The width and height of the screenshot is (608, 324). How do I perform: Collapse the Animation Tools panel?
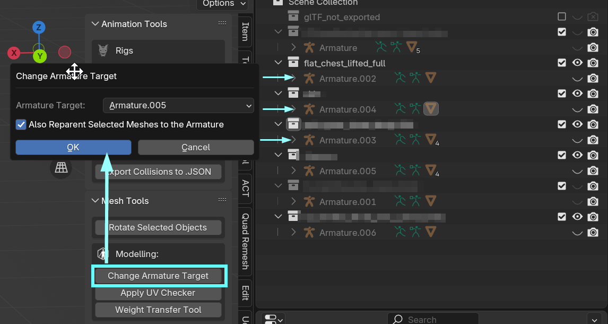pyautogui.click(x=95, y=24)
